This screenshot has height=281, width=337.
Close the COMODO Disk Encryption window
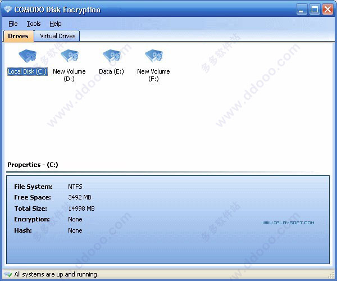click(x=328, y=10)
